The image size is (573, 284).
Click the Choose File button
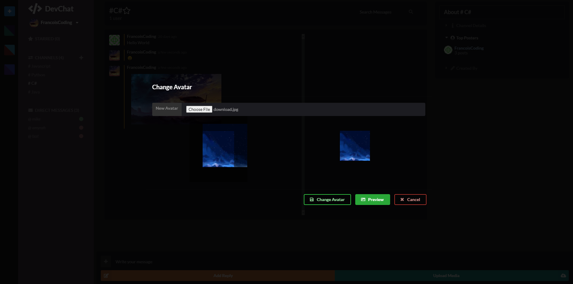(199, 109)
